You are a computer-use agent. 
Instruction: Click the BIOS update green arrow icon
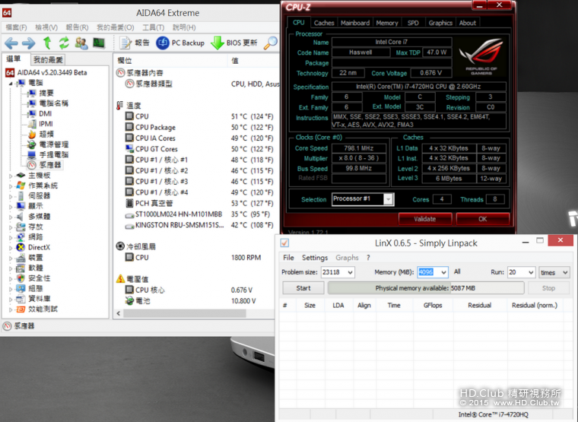tap(217, 43)
